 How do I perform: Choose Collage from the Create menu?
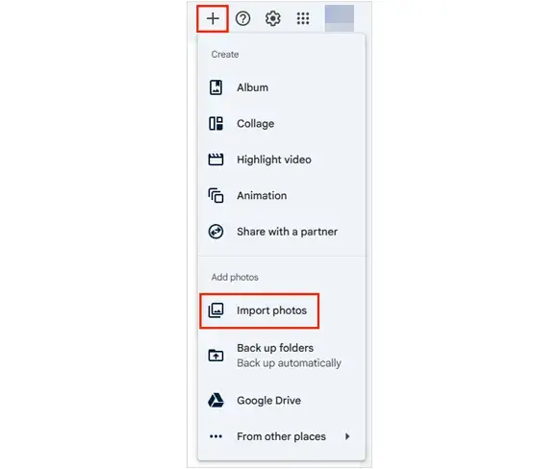pyautogui.click(x=282, y=123)
